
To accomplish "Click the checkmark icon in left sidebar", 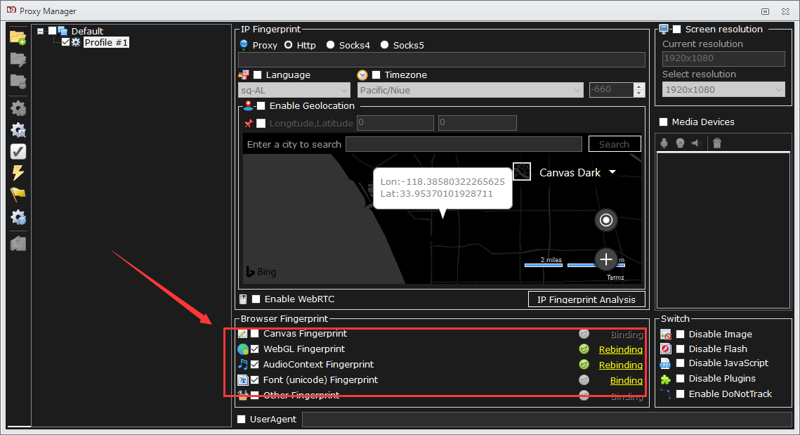I will (x=18, y=151).
